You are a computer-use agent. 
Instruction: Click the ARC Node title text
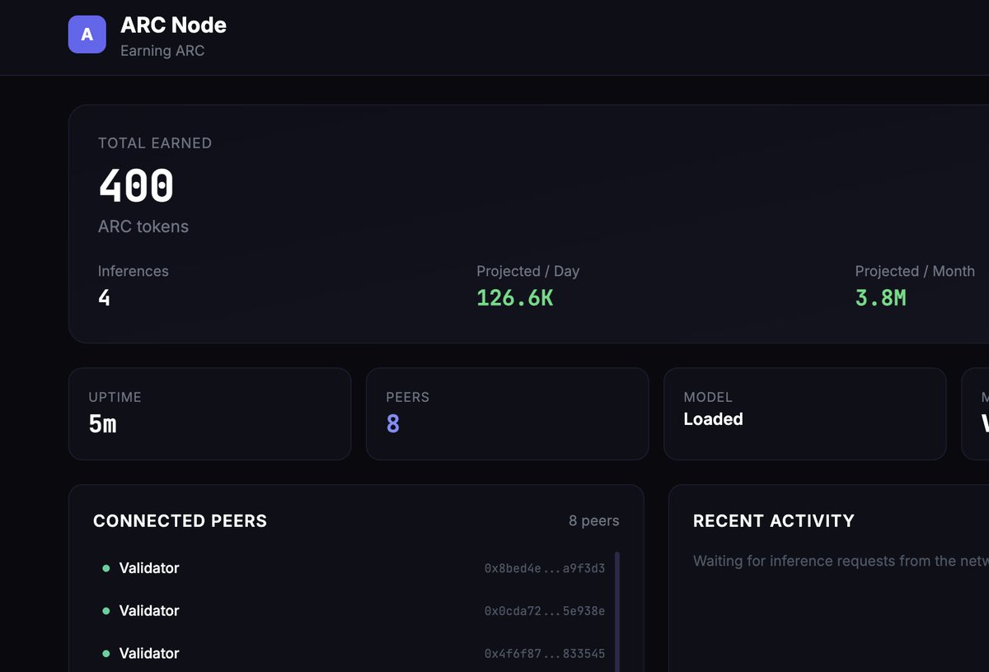coord(173,25)
